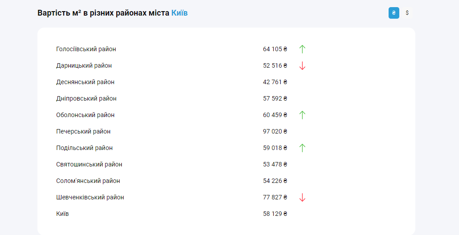Screen dimensions: 459x235
Task: Switch prices to hryvnia currency
Action: coord(393,13)
